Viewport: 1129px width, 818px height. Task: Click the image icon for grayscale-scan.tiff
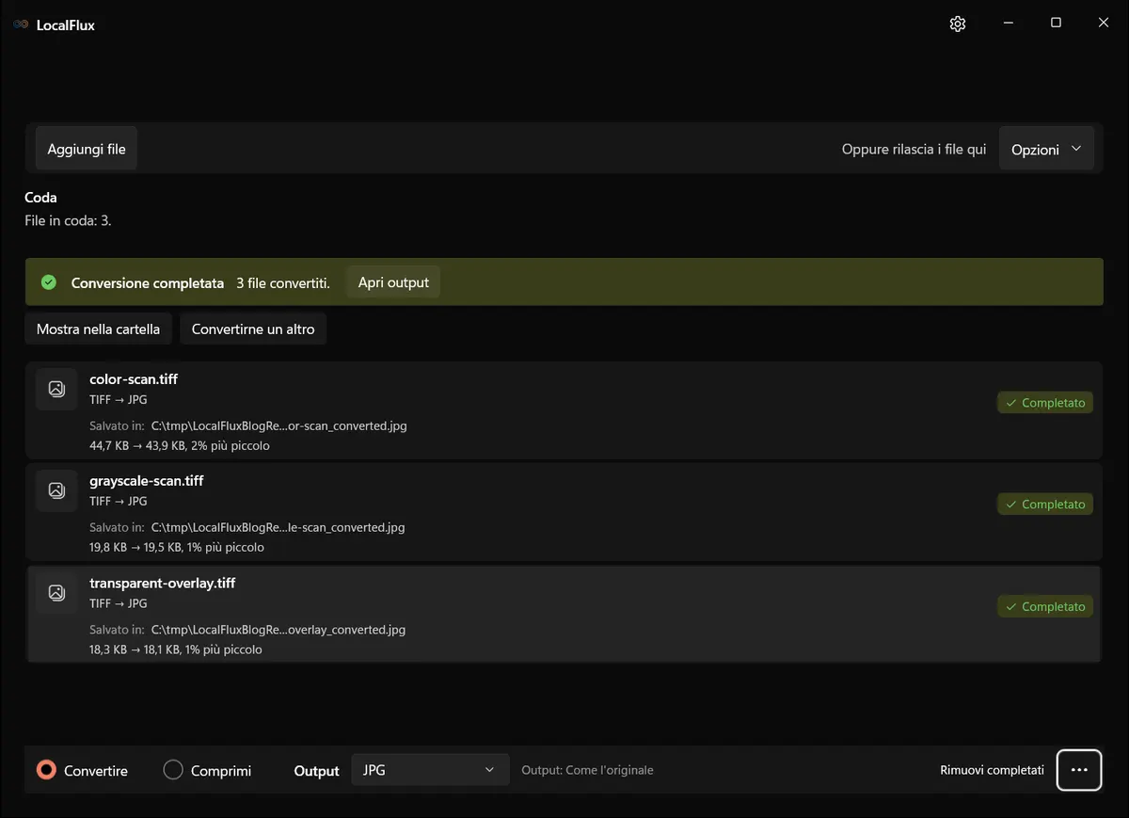point(56,490)
